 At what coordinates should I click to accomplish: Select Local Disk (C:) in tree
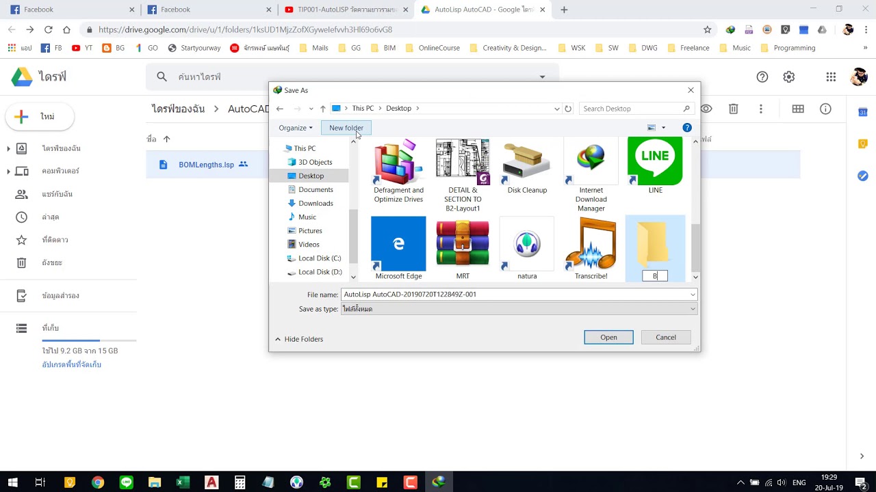320,258
